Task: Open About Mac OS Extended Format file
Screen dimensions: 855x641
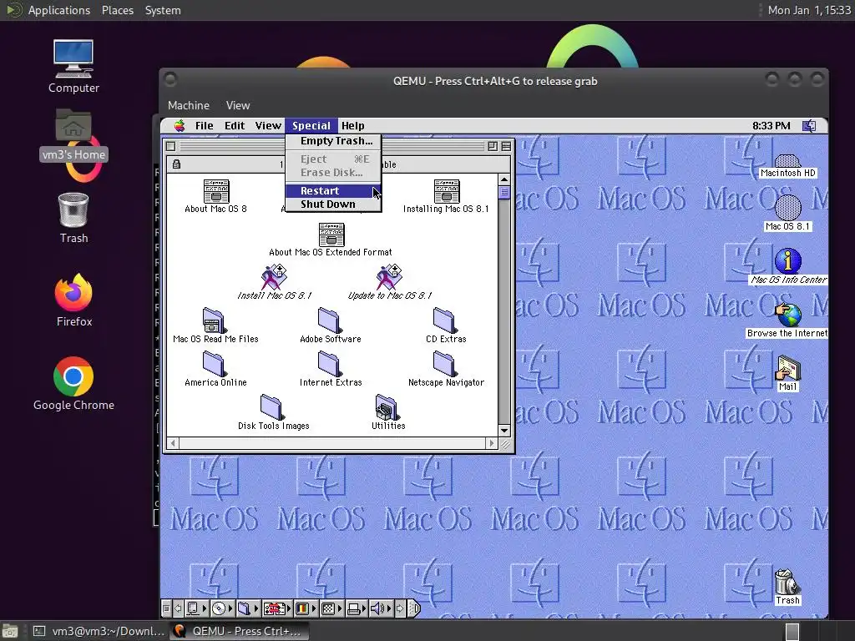Action: 331,240
